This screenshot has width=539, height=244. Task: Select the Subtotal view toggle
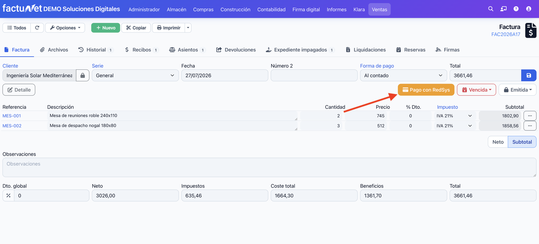tap(522, 142)
